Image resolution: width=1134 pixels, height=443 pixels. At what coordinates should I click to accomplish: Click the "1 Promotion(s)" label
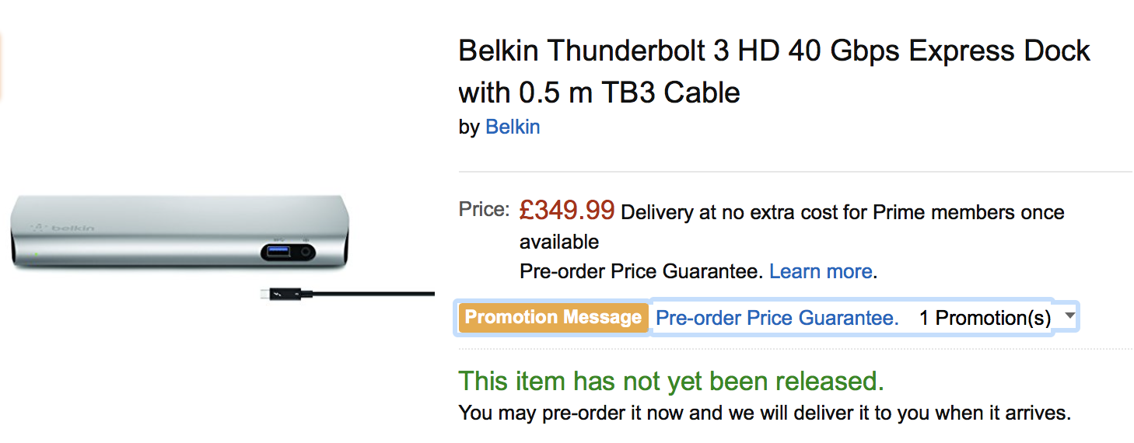pos(985,318)
